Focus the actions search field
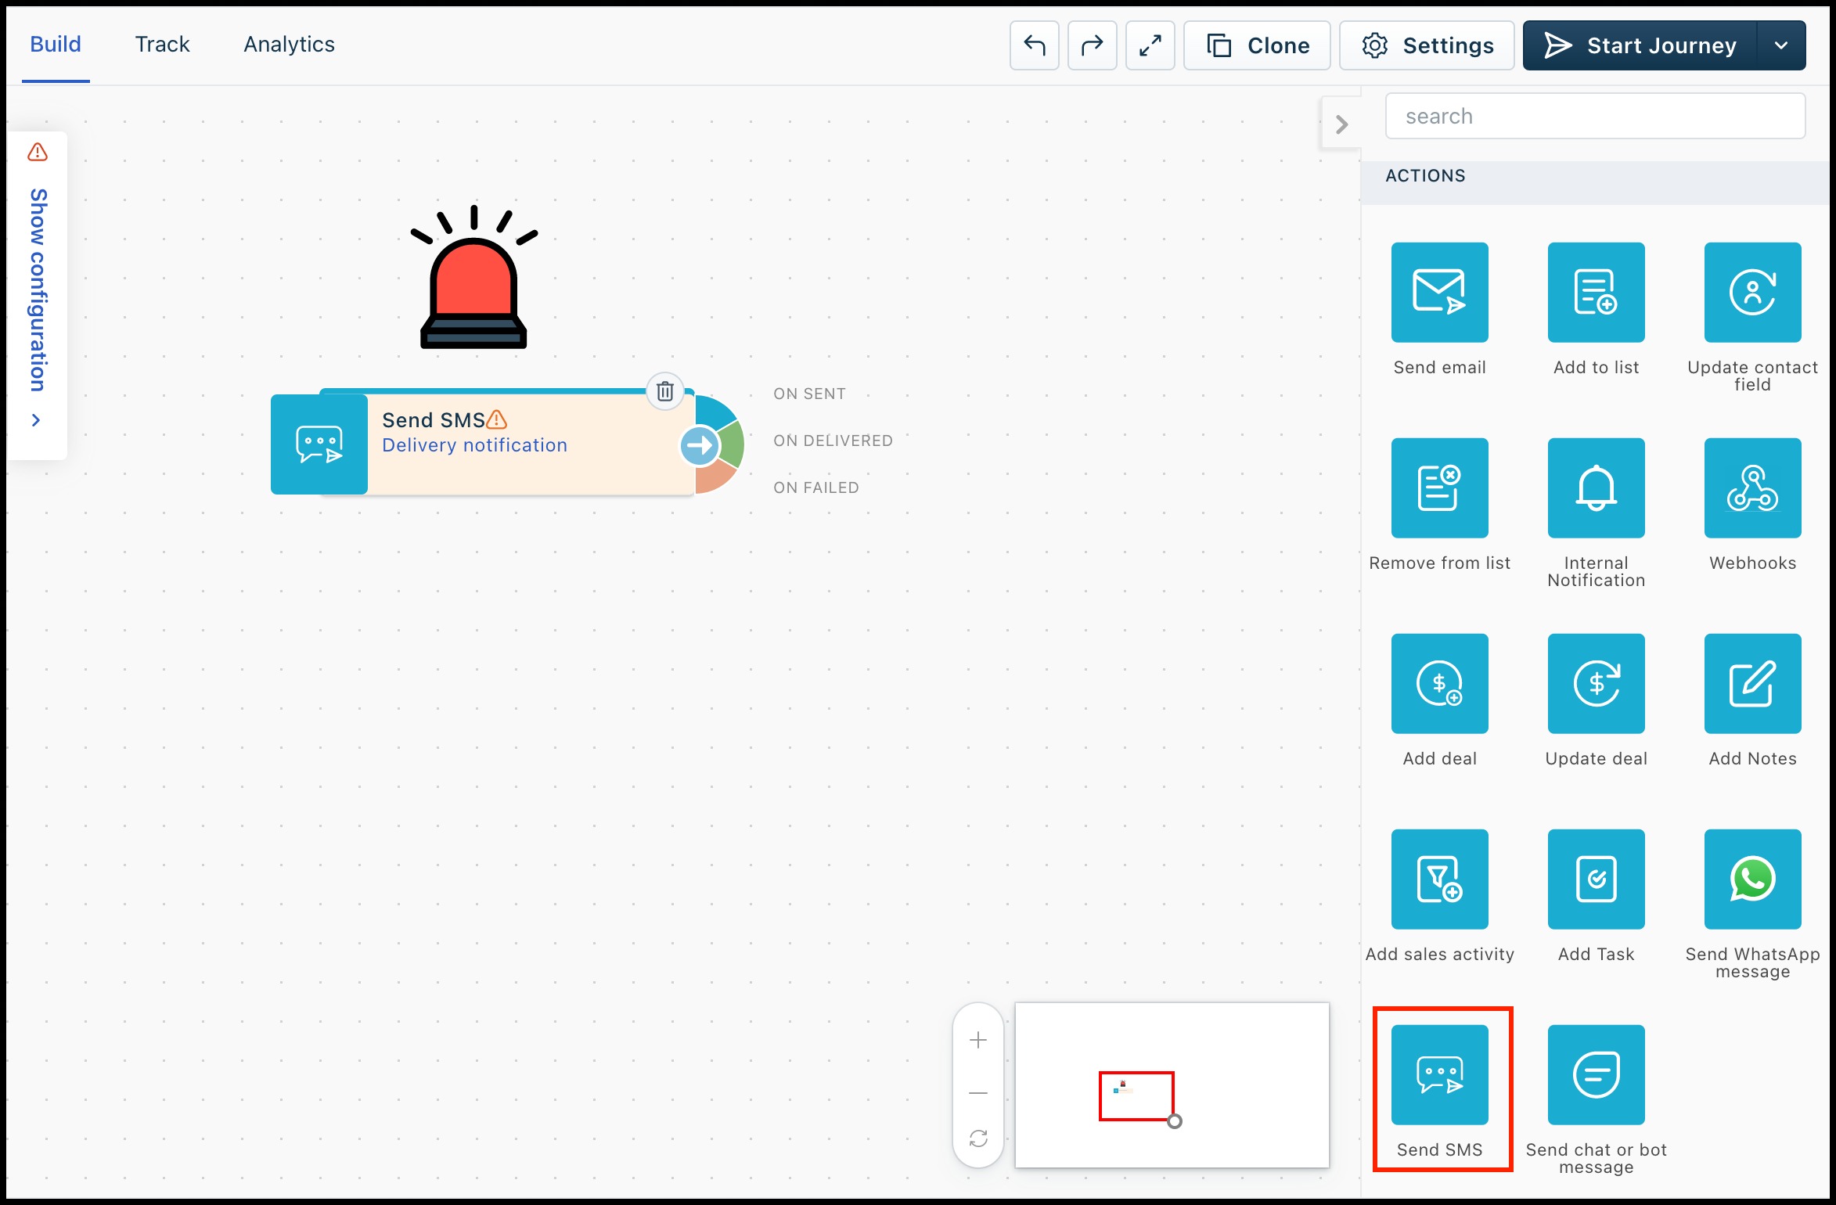 [1595, 117]
